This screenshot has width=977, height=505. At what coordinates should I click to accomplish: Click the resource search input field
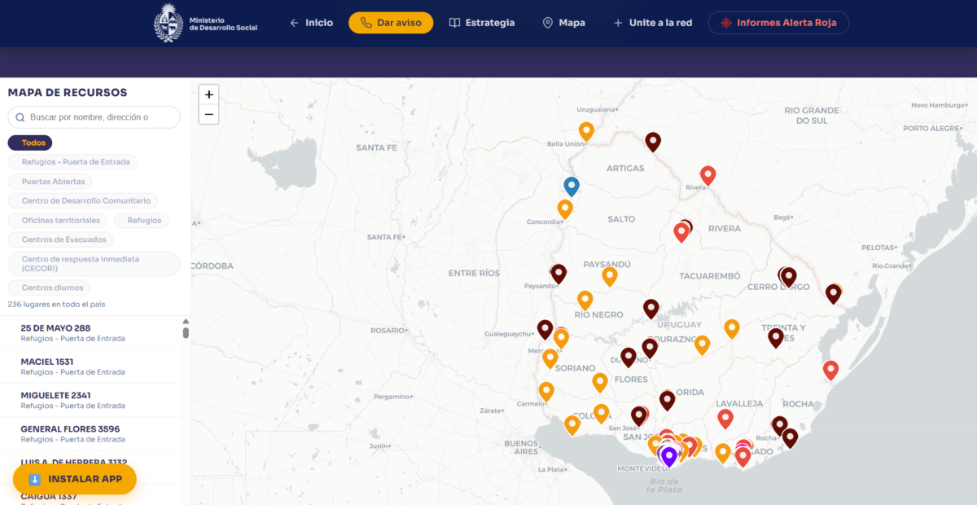[x=94, y=117]
